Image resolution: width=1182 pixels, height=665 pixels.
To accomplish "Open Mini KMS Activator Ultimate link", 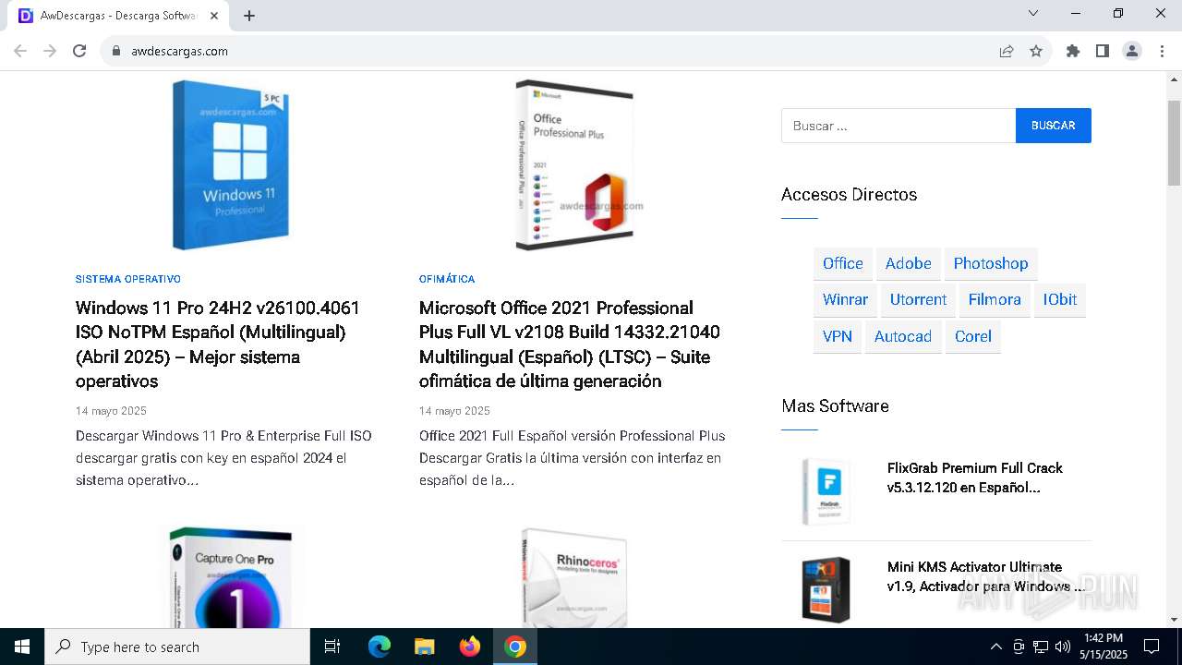I will pyautogui.click(x=986, y=576).
